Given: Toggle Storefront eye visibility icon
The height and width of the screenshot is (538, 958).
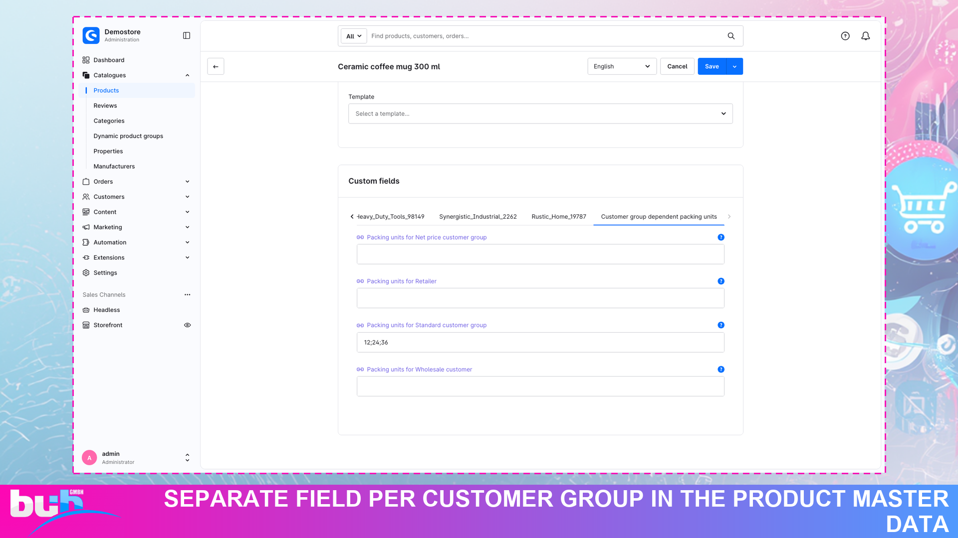Looking at the screenshot, I should coord(187,325).
